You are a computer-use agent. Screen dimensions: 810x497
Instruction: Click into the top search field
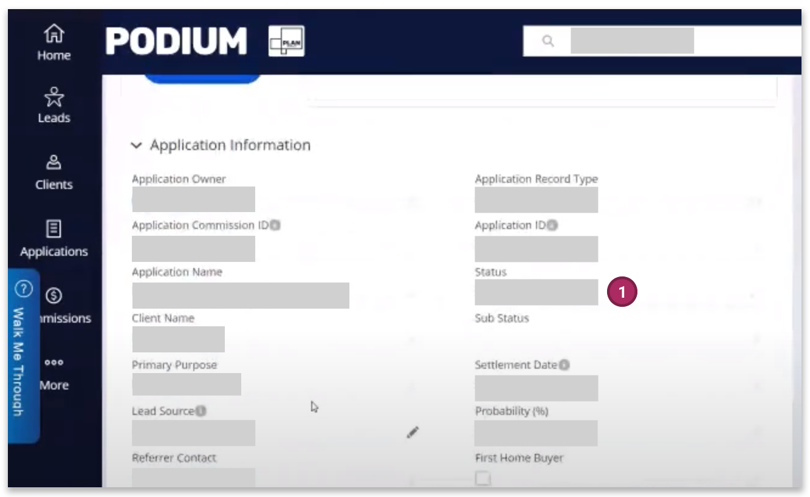(662, 41)
